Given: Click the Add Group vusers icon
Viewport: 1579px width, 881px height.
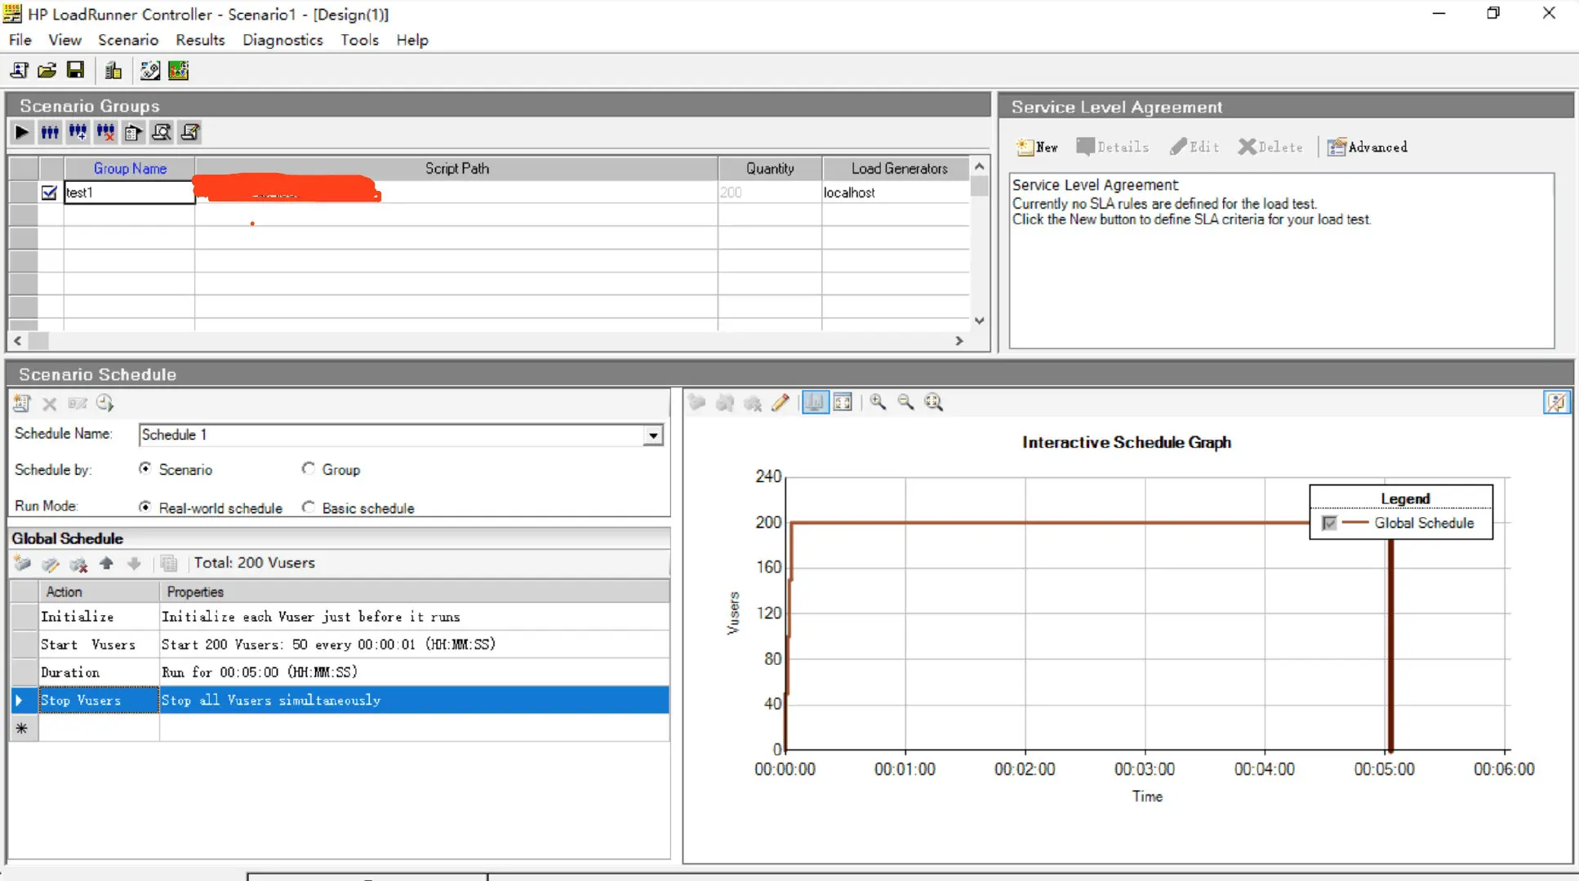Looking at the screenshot, I should pyautogui.click(x=78, y=132).
